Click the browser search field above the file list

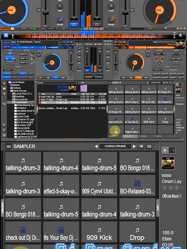tap(58, 83)
